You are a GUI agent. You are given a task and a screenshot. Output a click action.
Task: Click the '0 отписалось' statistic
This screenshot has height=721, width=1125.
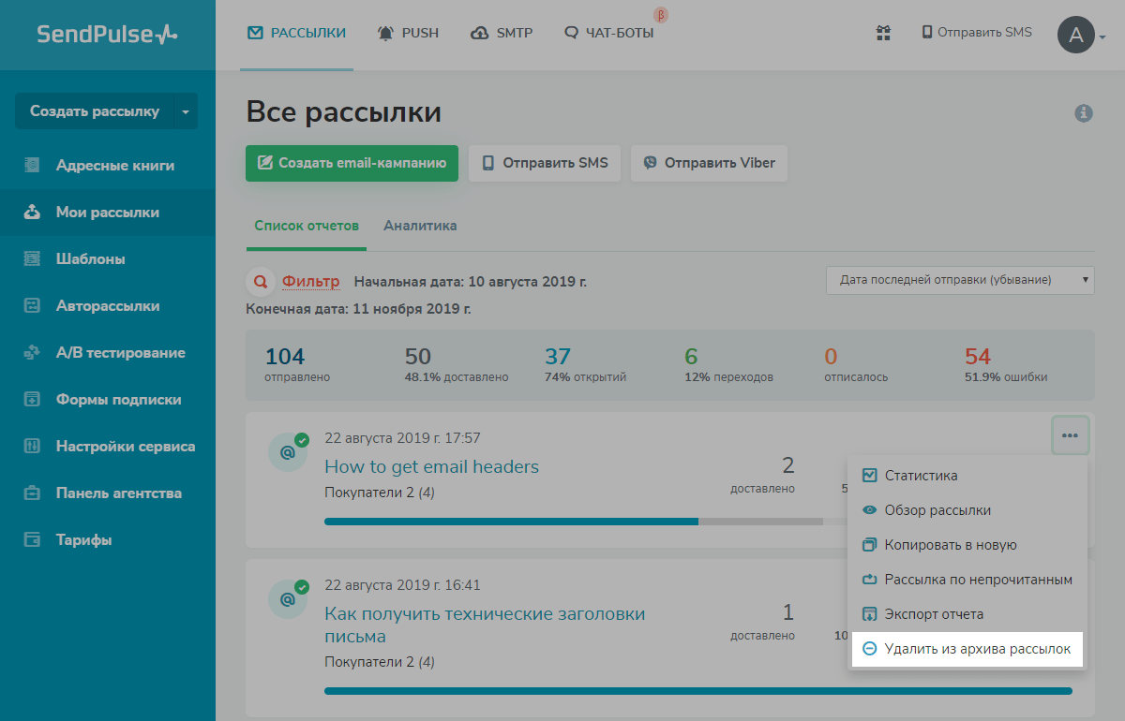tap(856, 365)
